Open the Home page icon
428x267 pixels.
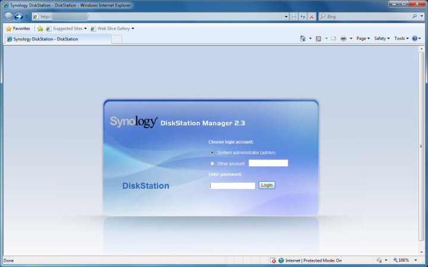(303, 39)
